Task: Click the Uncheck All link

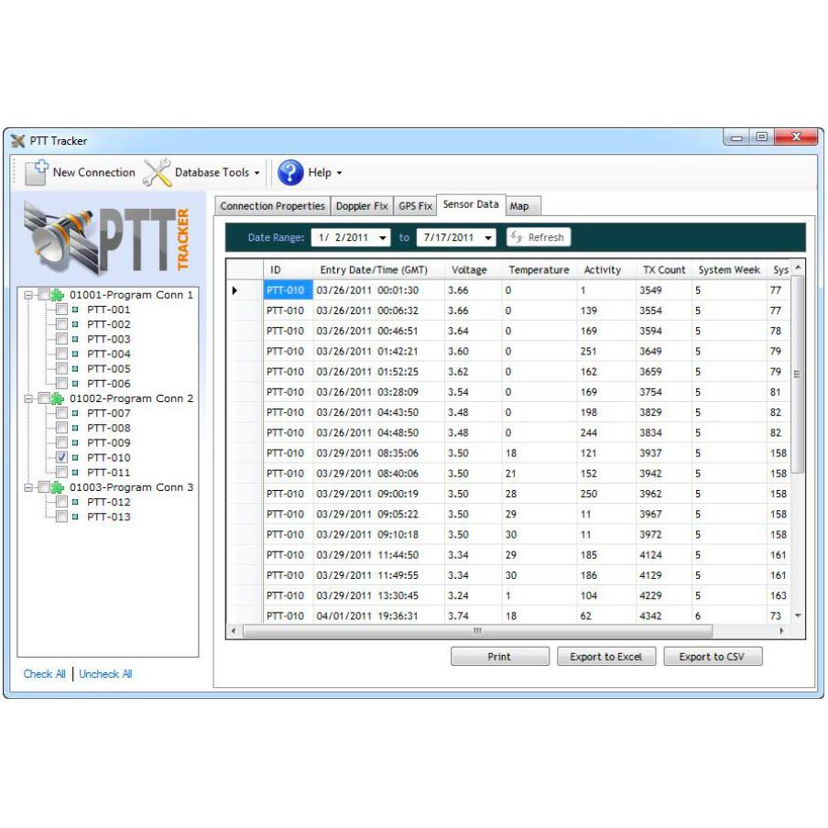Action: 105,674
